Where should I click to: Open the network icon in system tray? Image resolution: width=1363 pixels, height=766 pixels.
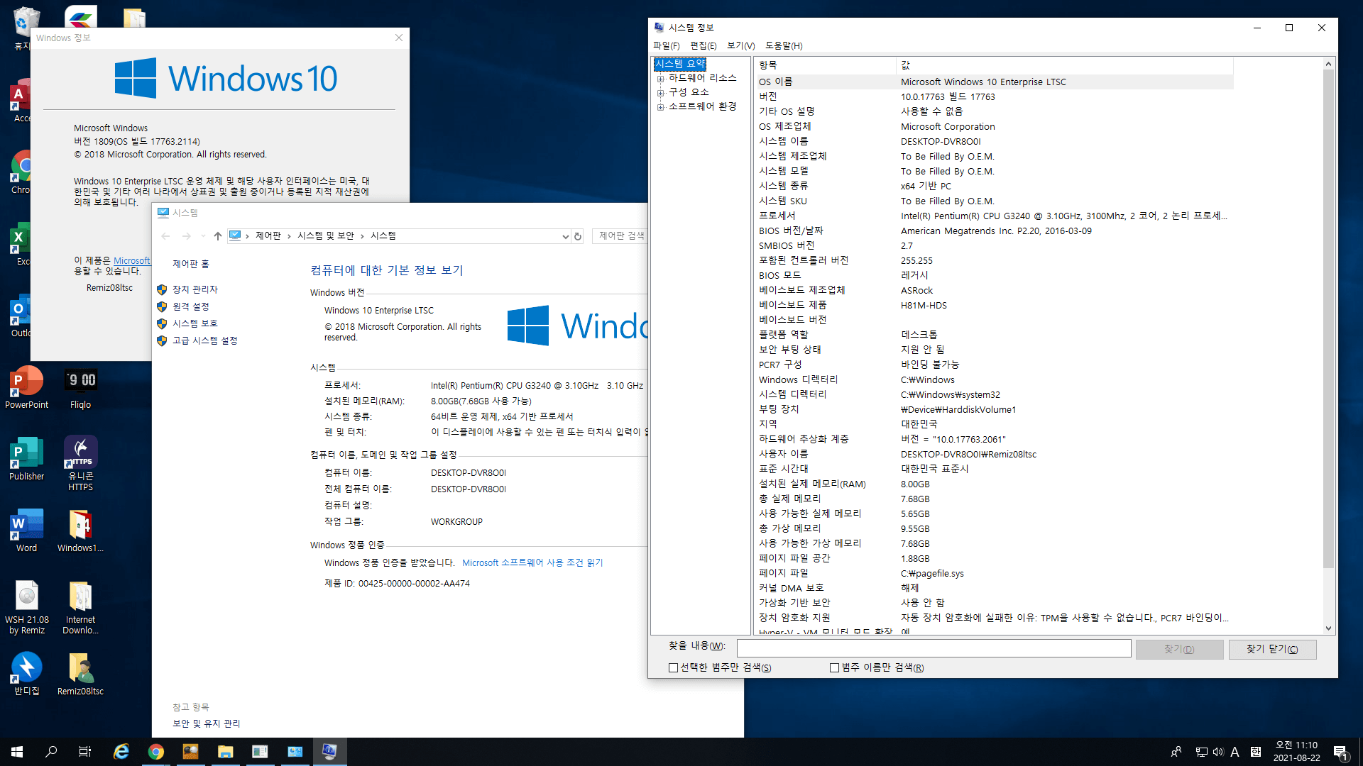pyautogui.click(x=1201, y=752)
